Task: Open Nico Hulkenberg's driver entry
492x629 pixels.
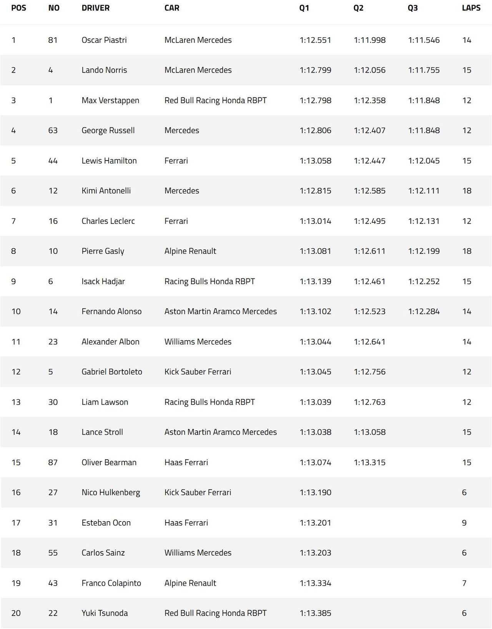Action: click(x=111, y=492)
